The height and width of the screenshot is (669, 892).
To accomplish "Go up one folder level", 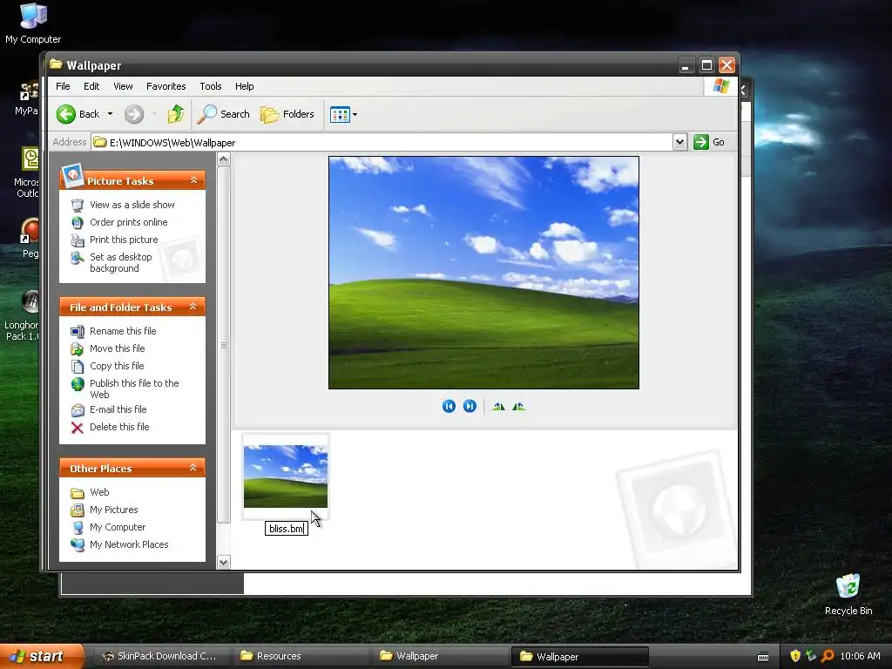I will pos(176,114).
